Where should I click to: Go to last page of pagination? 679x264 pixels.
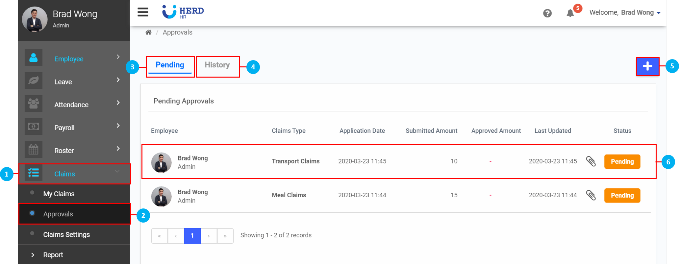pos(225,236)
